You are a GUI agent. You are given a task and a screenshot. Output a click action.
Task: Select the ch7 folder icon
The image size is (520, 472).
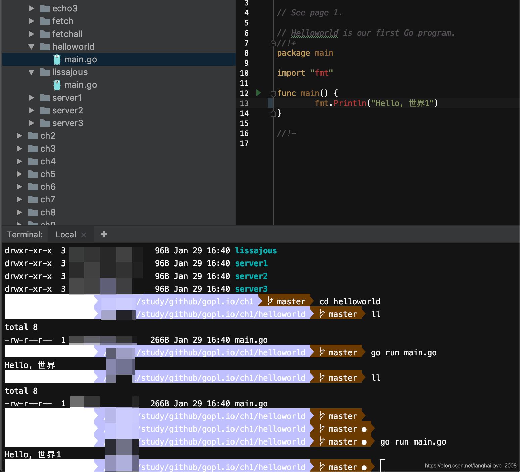click(33, 199)
